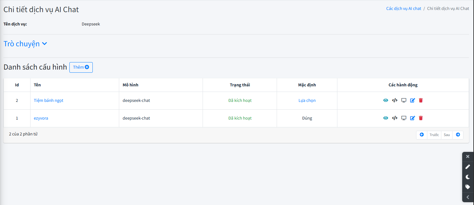View the ezyvora configuration via eye icon
This screenshot has width=474, height=205.
click(386, 118)
